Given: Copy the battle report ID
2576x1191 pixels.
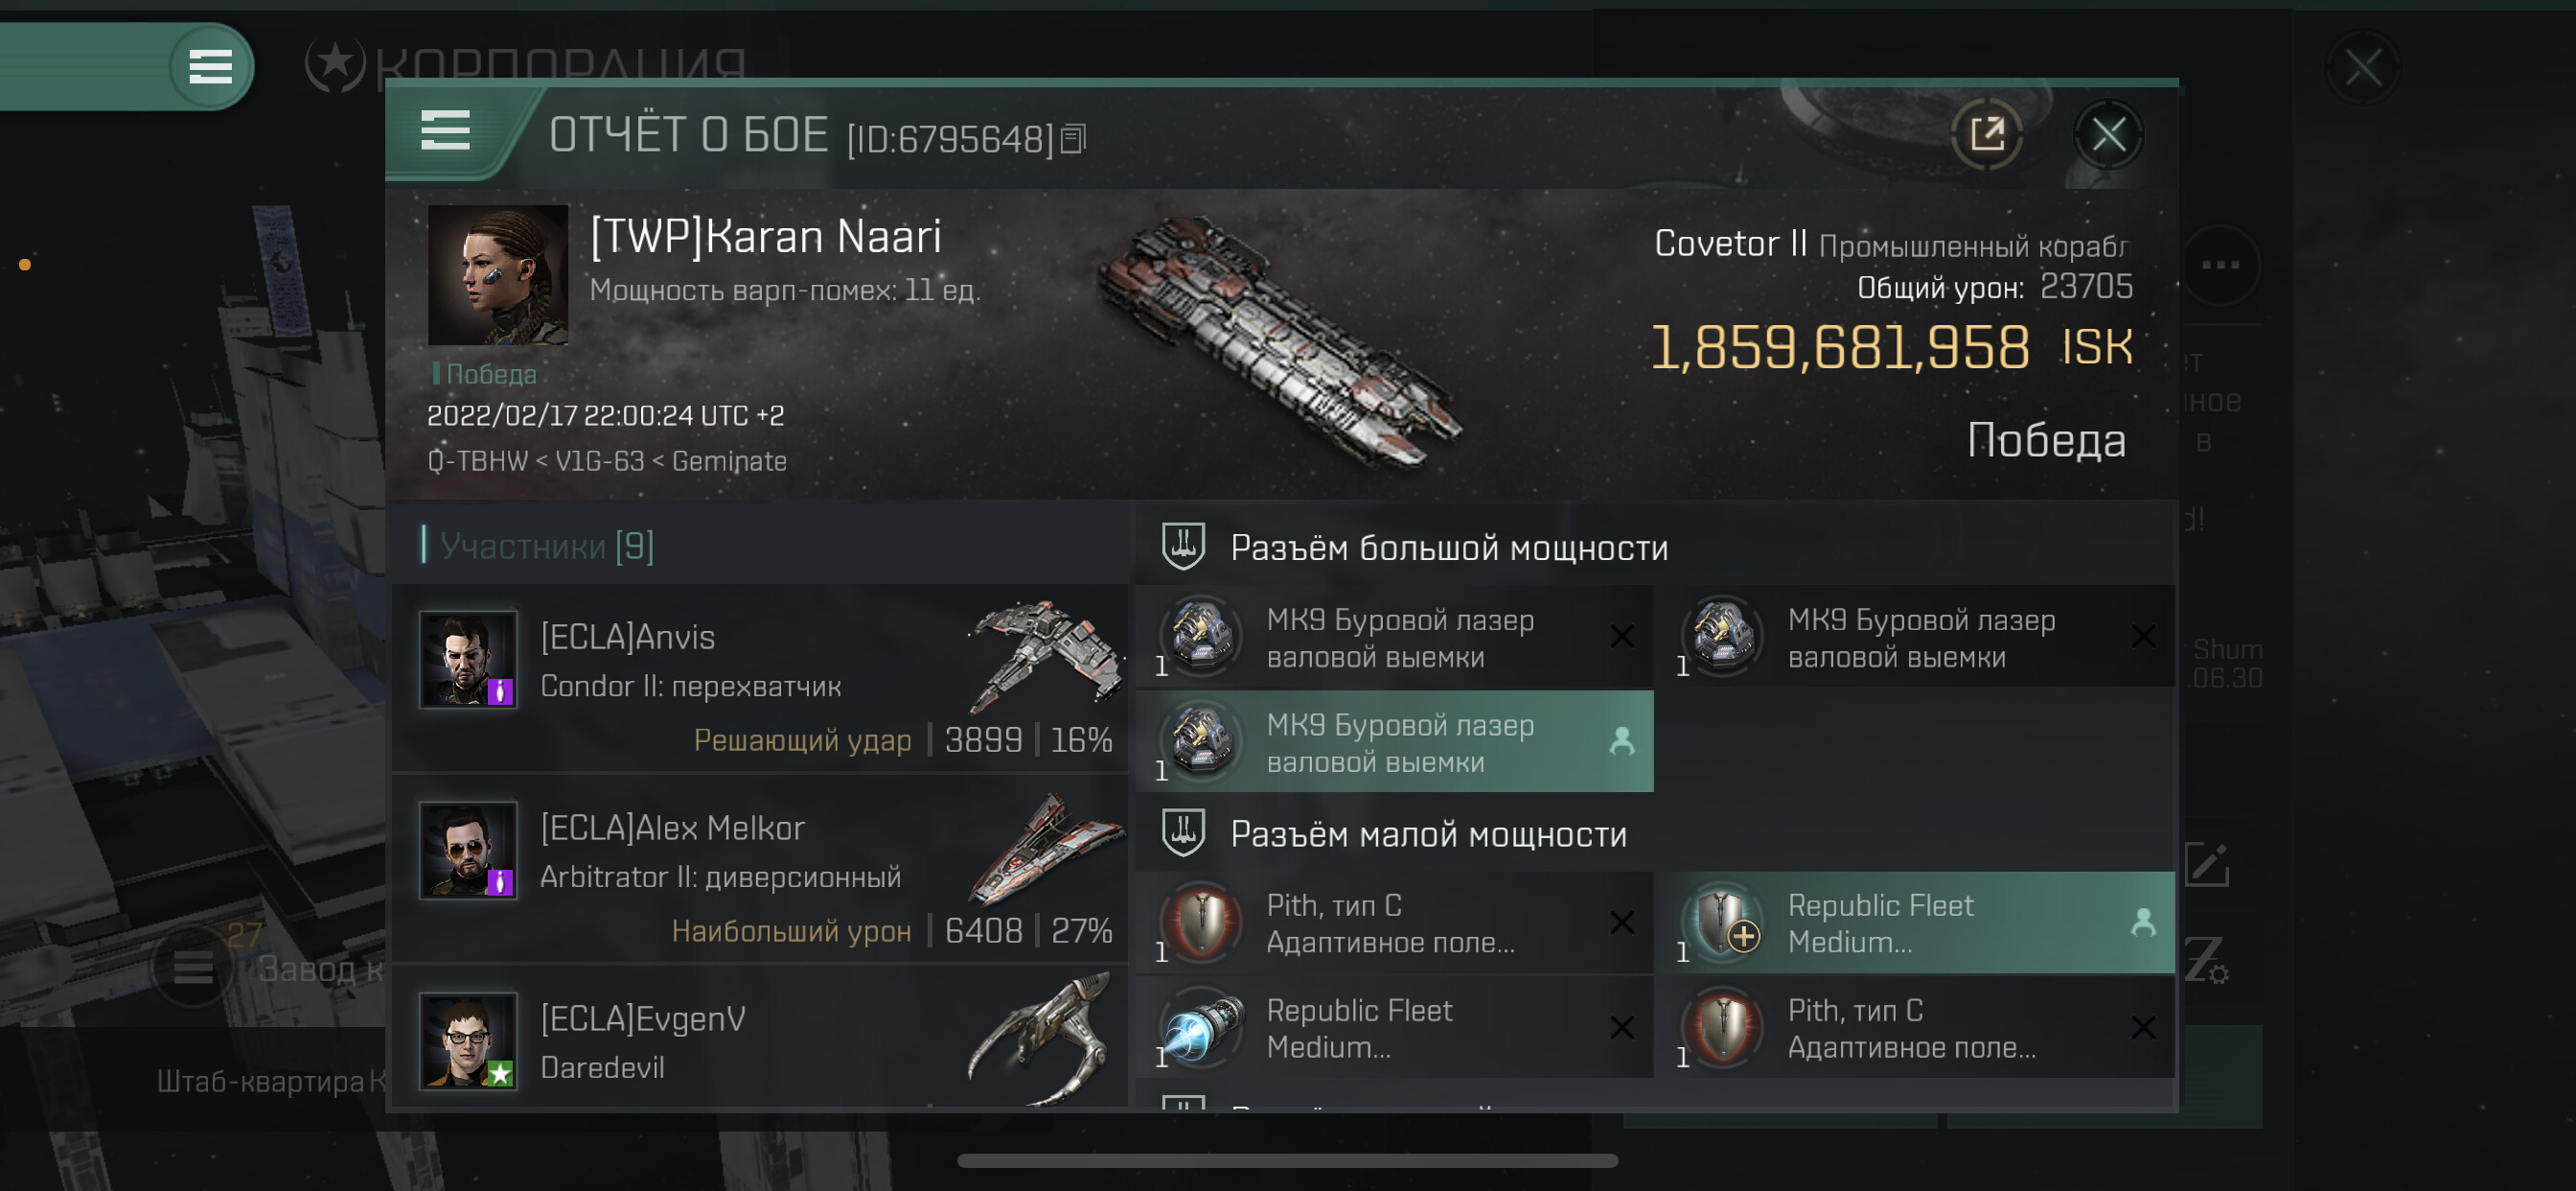Looking at the screenshot, I should 1073,139.
